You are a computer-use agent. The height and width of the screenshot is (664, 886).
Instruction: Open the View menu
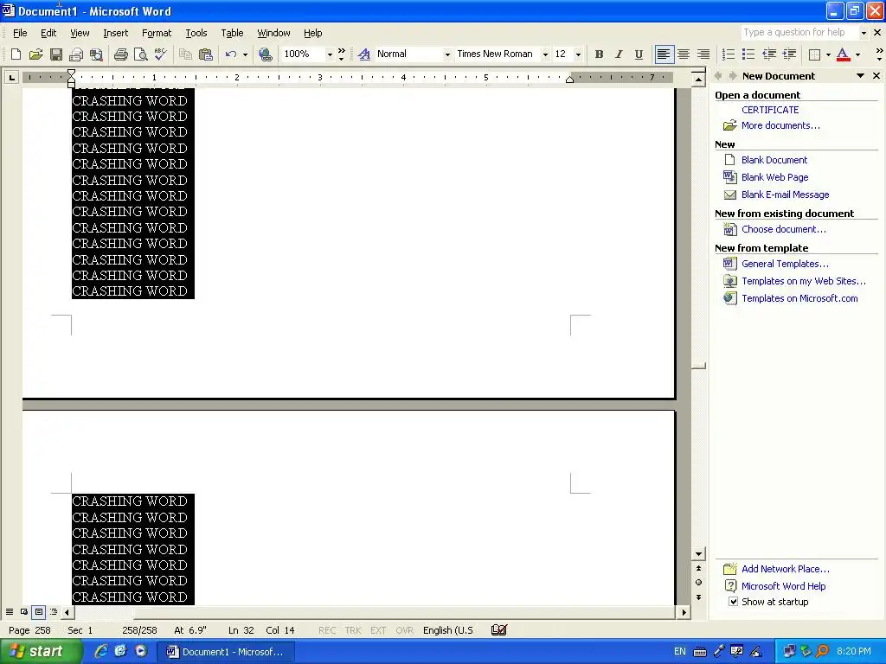point(80,33)
